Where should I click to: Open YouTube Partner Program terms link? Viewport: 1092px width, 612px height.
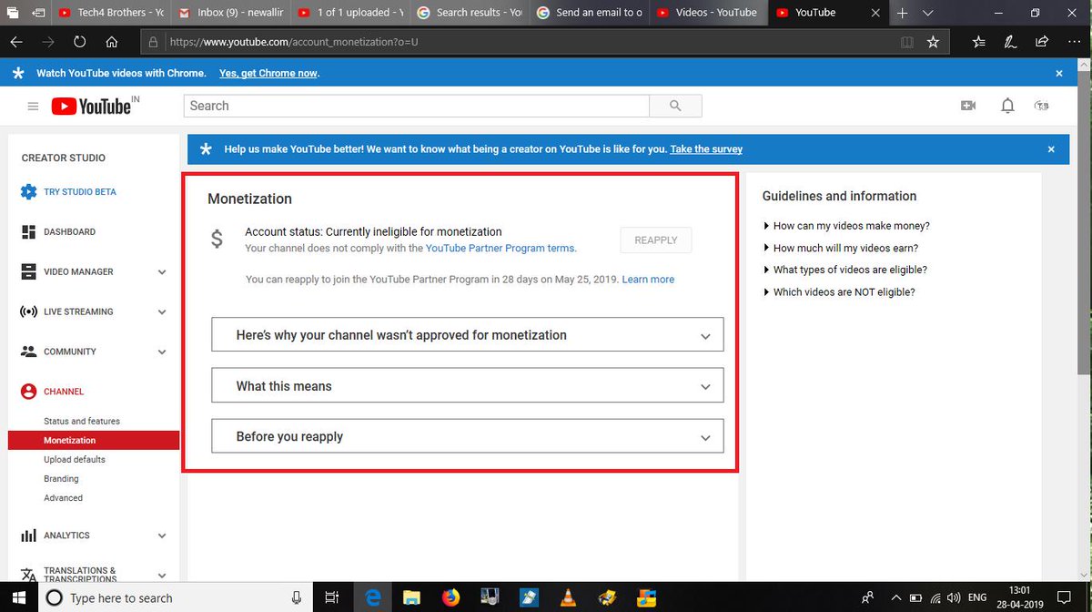coord(500,248)
